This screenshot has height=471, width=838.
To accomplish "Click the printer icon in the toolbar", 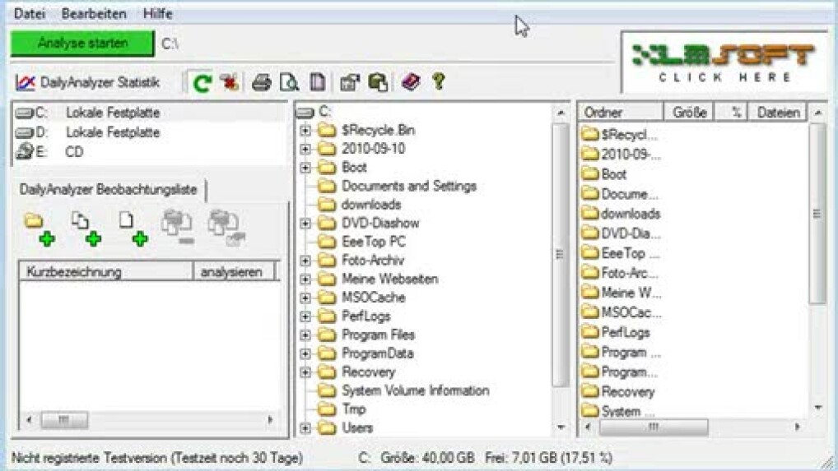I will click(262, 82).
